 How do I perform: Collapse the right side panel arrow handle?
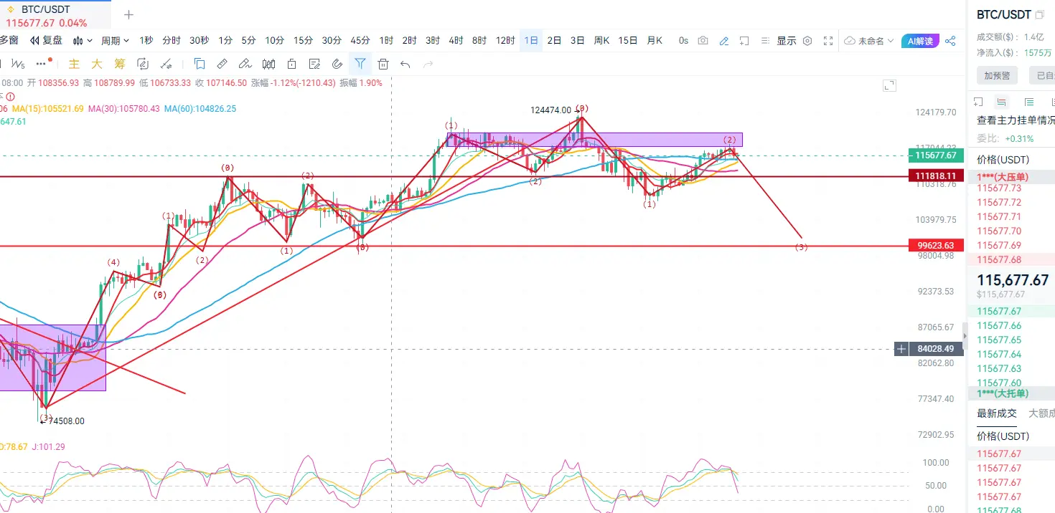click(965, 335)
